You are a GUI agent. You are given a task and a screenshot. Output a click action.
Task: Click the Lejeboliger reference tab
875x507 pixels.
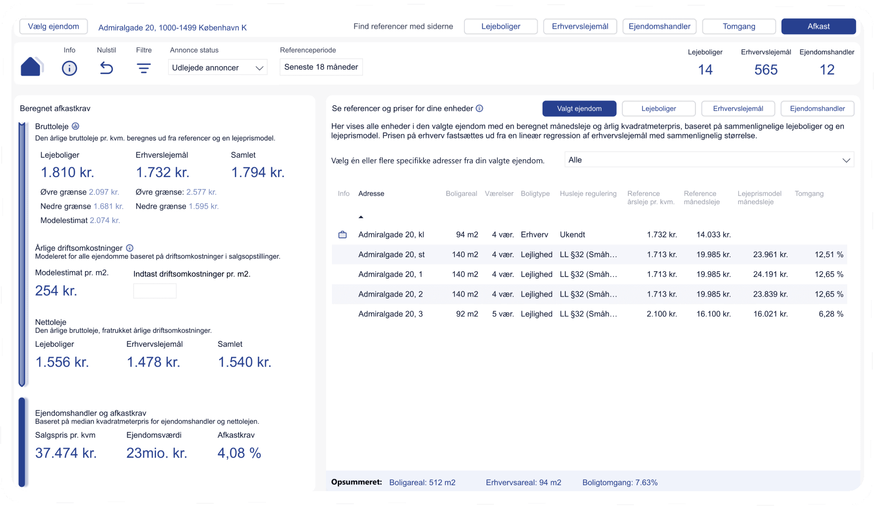[658, 108]
